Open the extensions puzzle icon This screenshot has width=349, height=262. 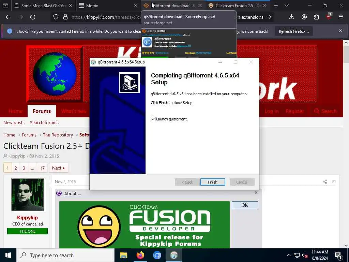316,17
